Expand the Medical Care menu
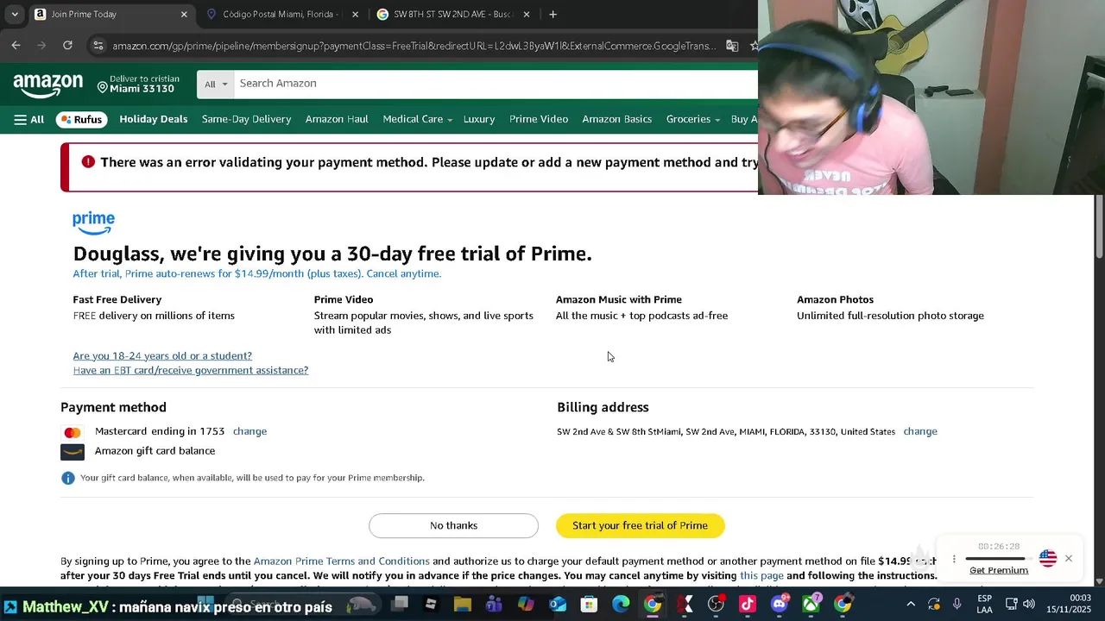Screen dimensions: 1105x621 [x=417, y=119]
